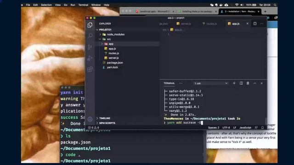The image size is (294, 165).
Task: Open the File menu
Action: click(x=28, y=5)
